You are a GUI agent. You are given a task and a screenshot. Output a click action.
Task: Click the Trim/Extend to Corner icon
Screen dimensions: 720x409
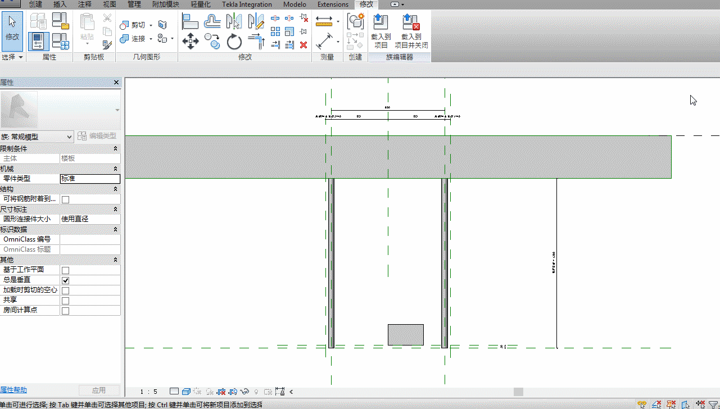click(256, 41)
